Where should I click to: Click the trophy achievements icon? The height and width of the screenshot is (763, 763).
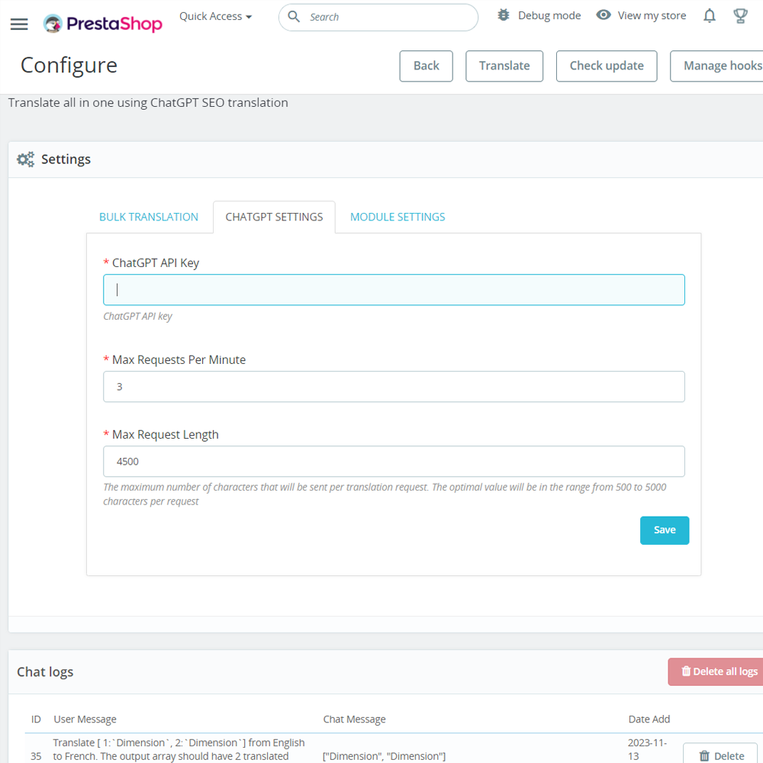[740, 15]
